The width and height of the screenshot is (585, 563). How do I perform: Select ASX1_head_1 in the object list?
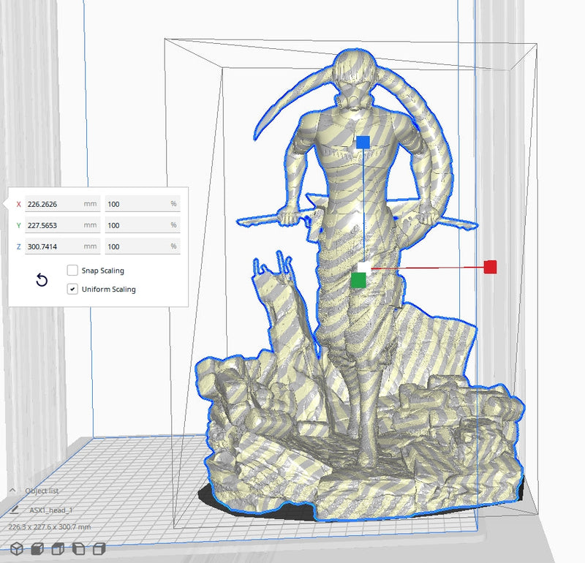[x=51, y=510]
